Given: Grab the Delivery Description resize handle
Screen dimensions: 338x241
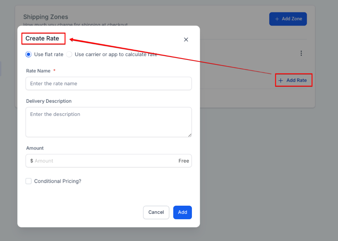Looking at the screenshot, I should pyautogui.click(x=190, y=135).
